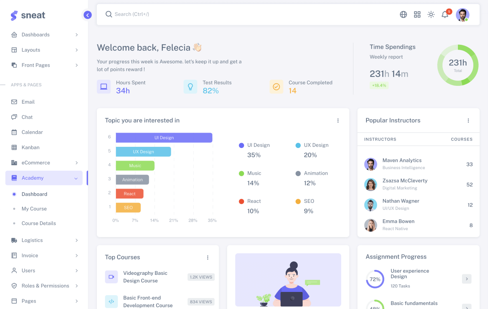Open options menu on Topic you are interested in

click(338, 120)
